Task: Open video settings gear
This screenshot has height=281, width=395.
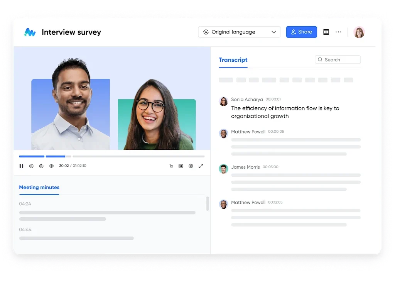Action: point(191,166)
